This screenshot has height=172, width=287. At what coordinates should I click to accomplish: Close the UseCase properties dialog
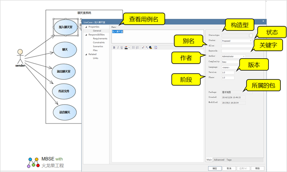[x=263, y=21]
